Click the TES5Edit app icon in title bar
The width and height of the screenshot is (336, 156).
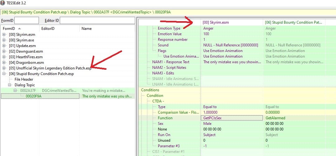pyautogui.click(x=2, y=3)
